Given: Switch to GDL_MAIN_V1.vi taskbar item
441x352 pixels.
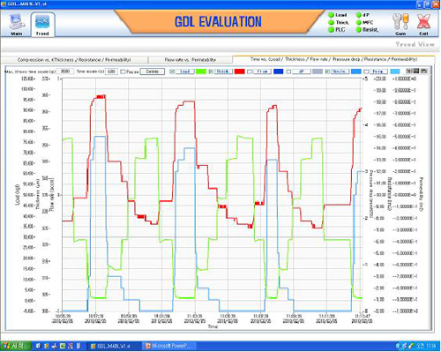Looking at the screenshot, I should [x=115, y=346].
